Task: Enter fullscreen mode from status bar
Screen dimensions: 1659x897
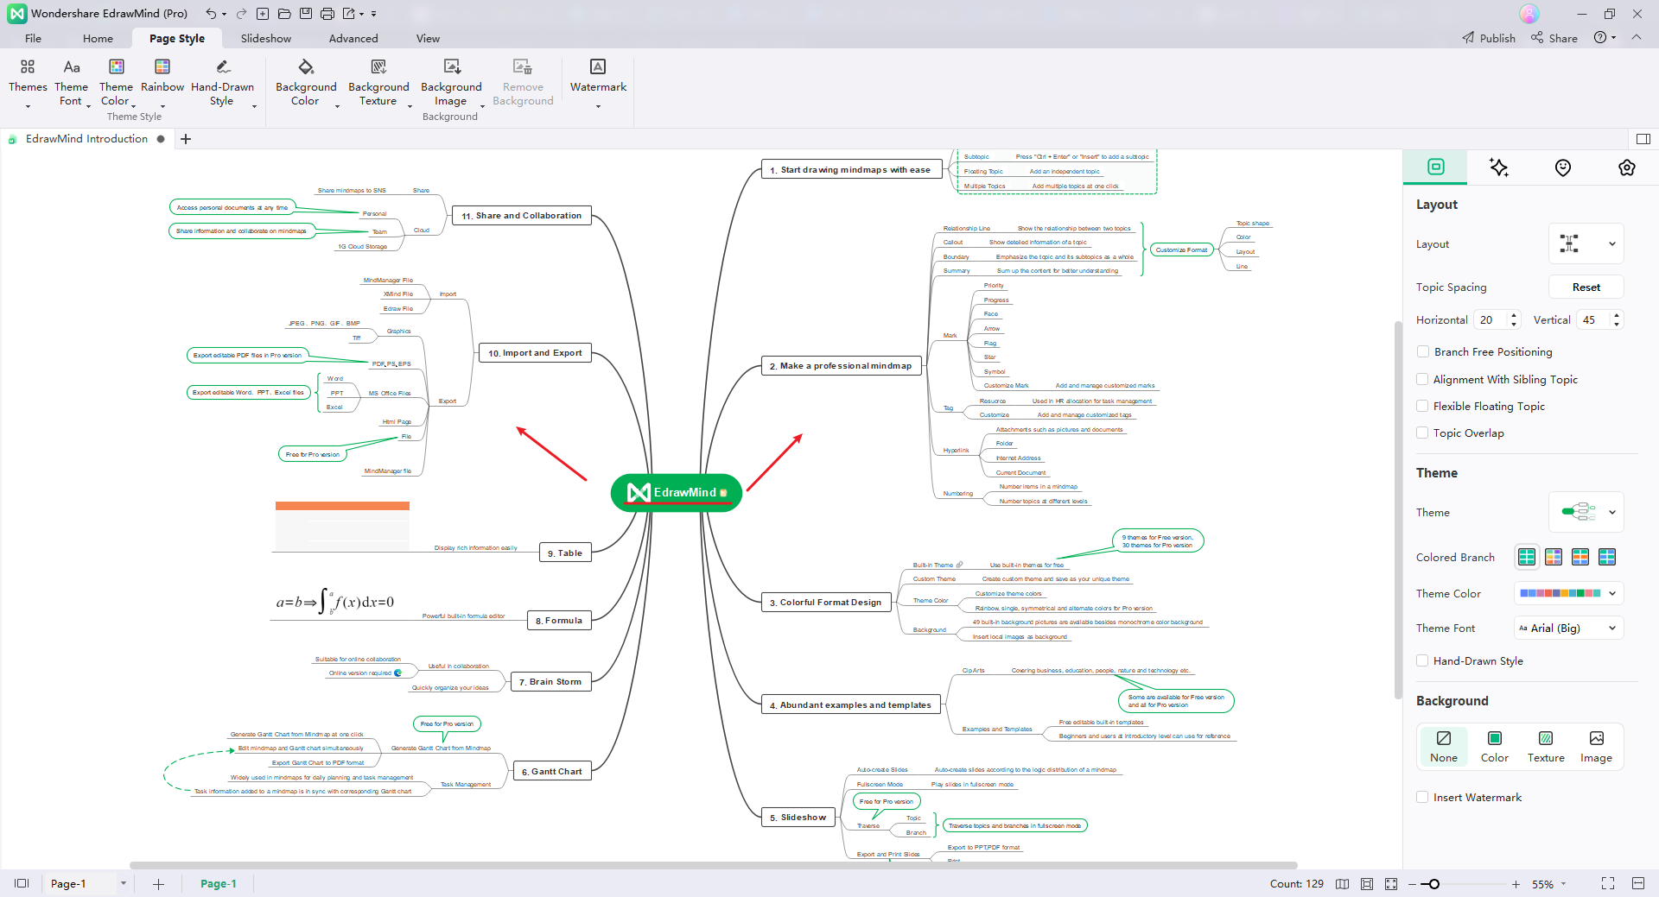Action: (x=1608, y=883)
